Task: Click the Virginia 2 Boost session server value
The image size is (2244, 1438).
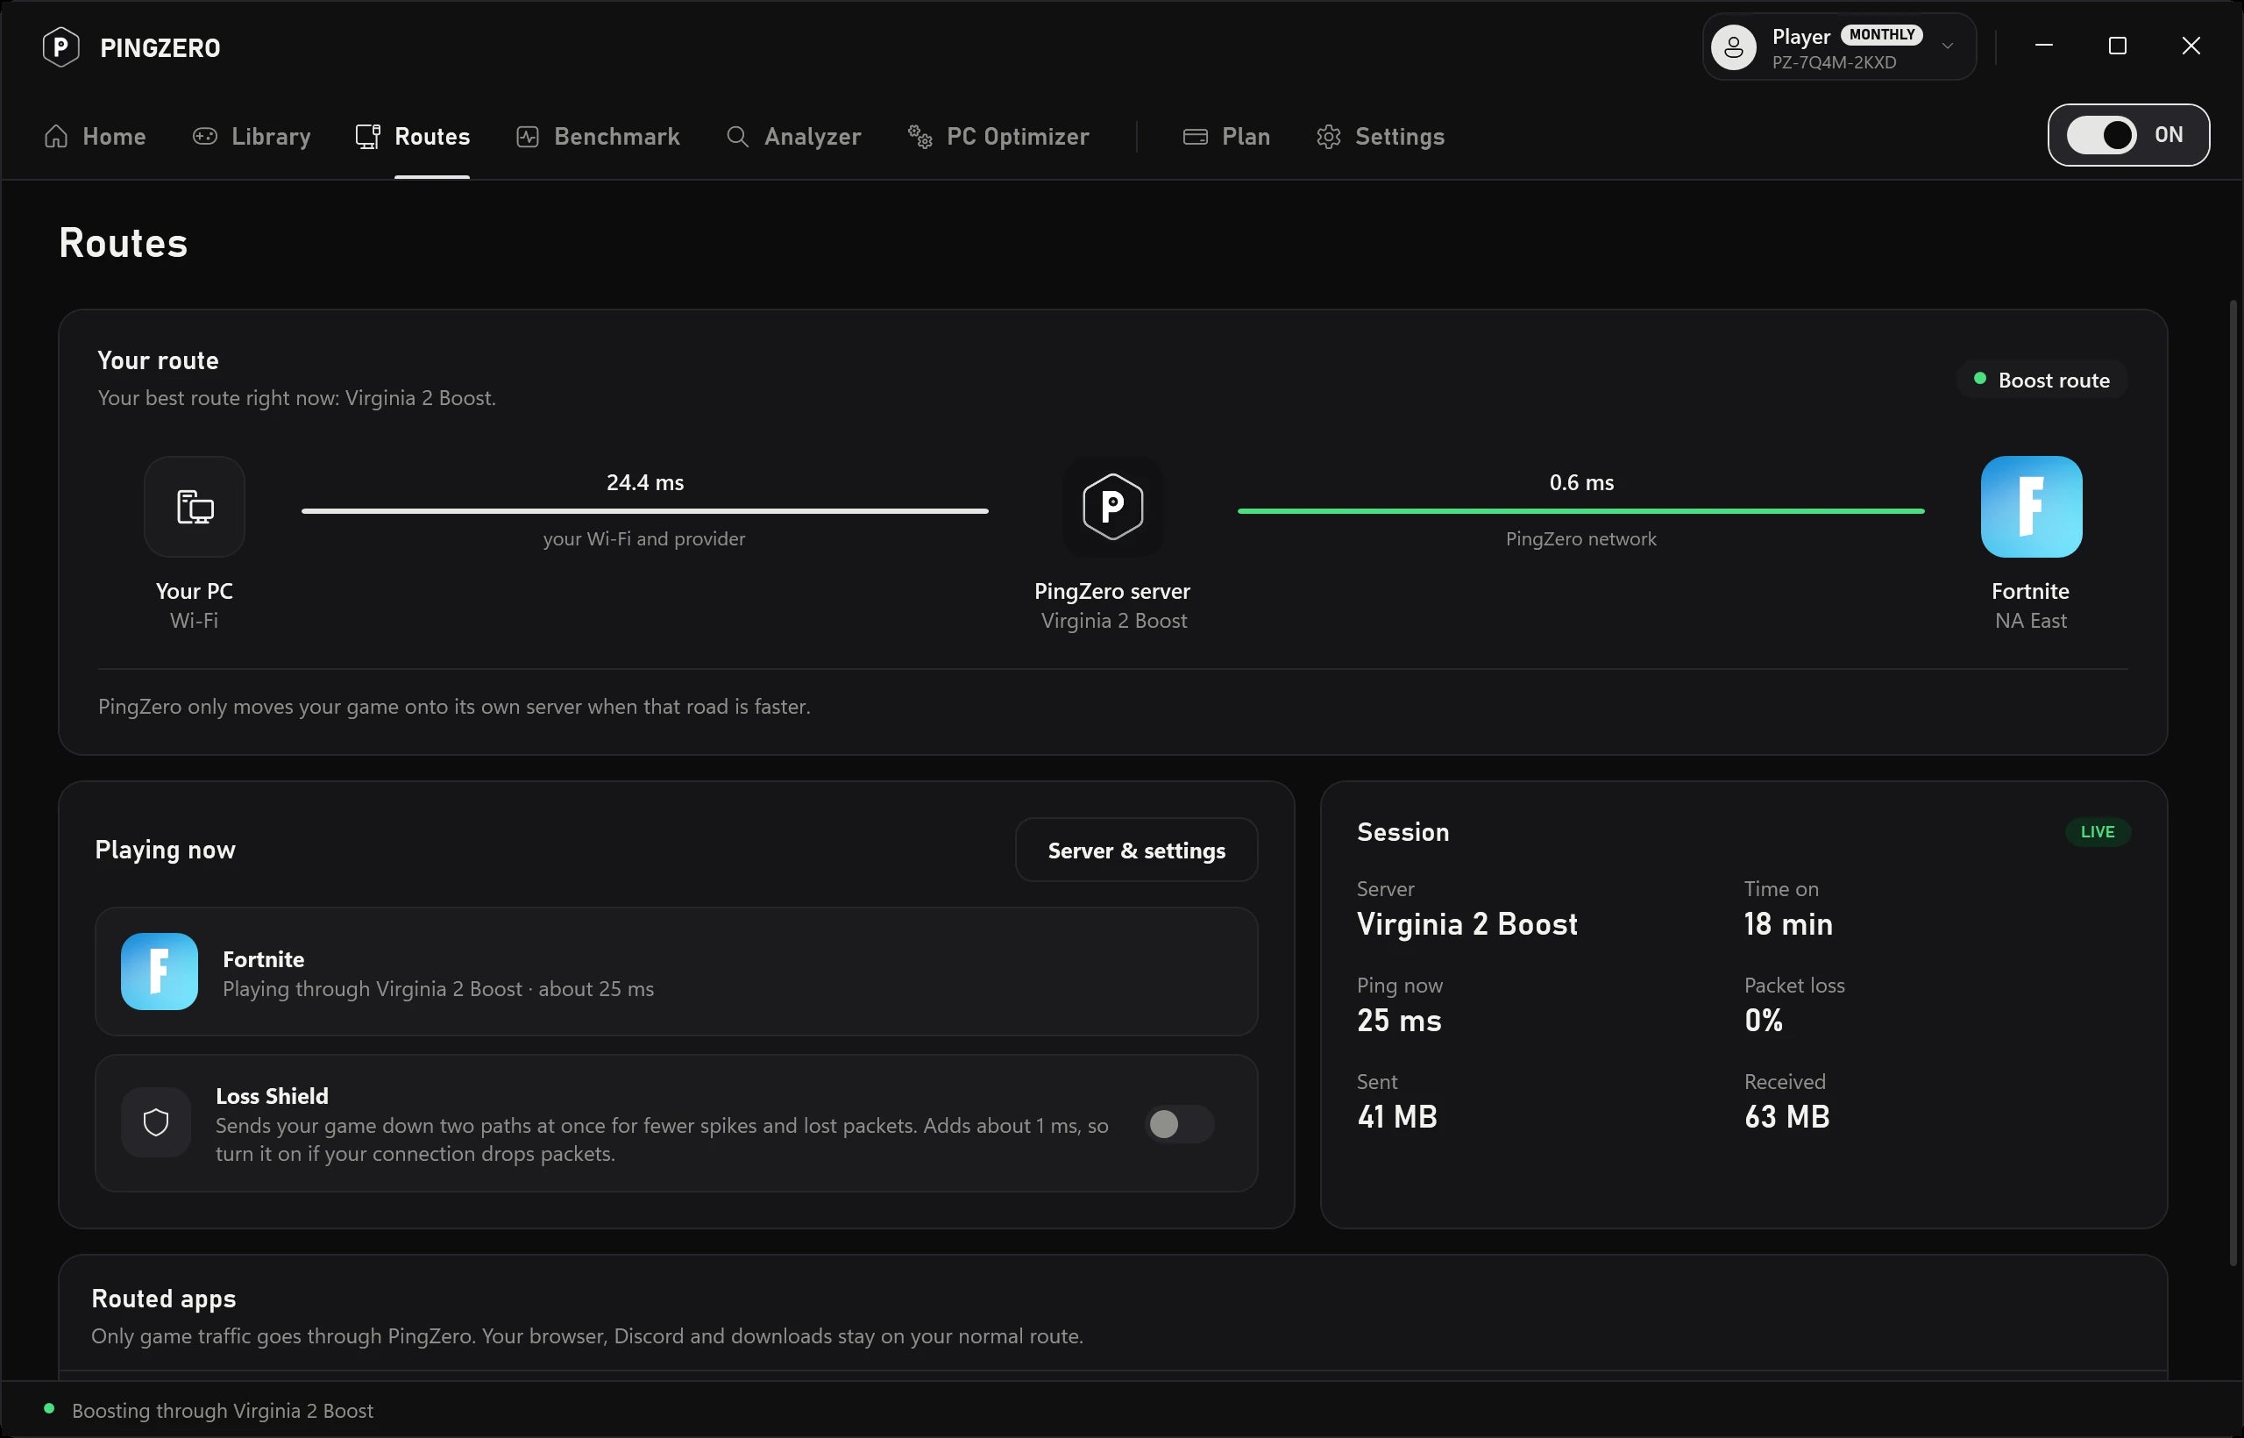Action: (1466, 923)
